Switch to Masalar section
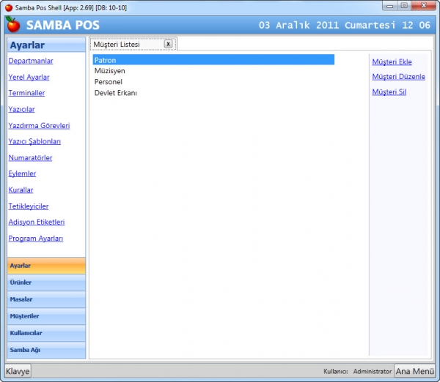Screen dimensions: 440x382 point(46,299)
